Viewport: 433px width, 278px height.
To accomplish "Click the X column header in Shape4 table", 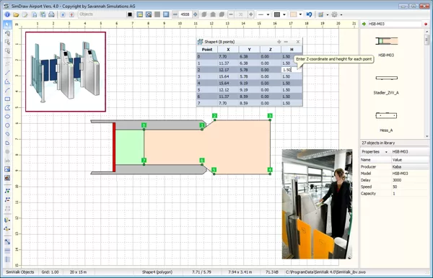I will pyautogui.click(x=228, y=50).
